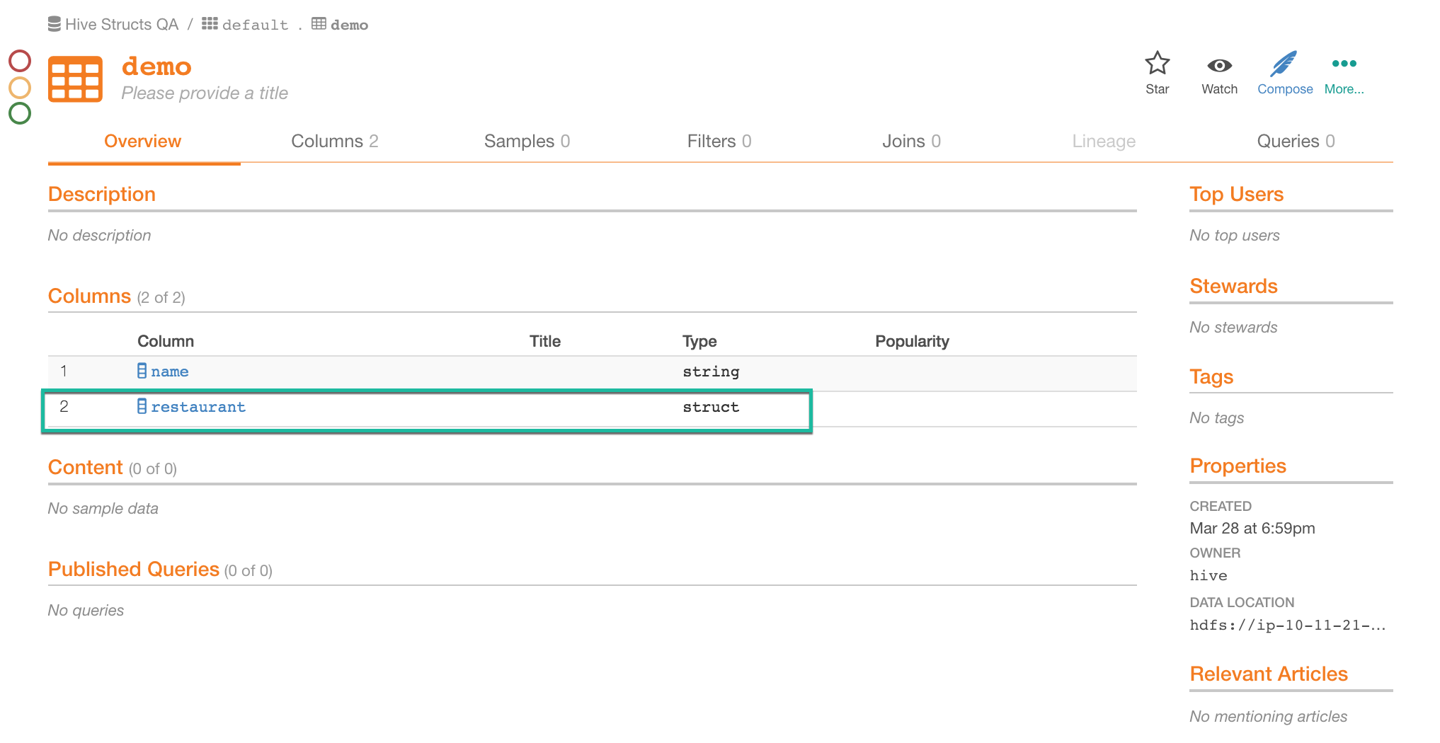Click the restaurant column icon
The height and width of the screenshot is (743, 1440).
pos(142,406)
